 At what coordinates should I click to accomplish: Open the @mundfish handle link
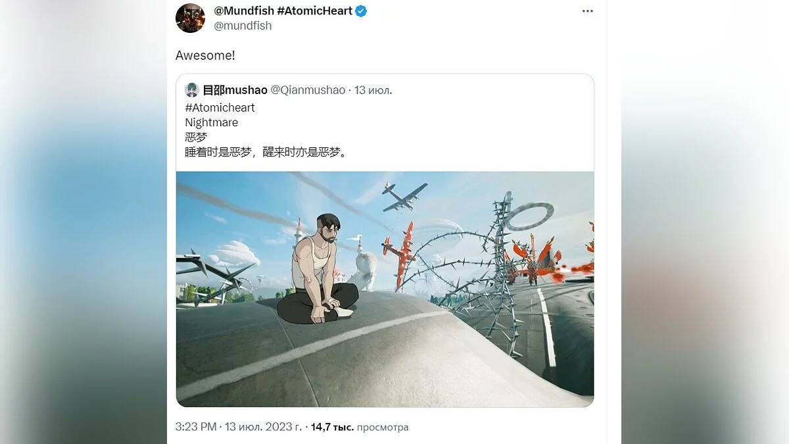[243, 26]
